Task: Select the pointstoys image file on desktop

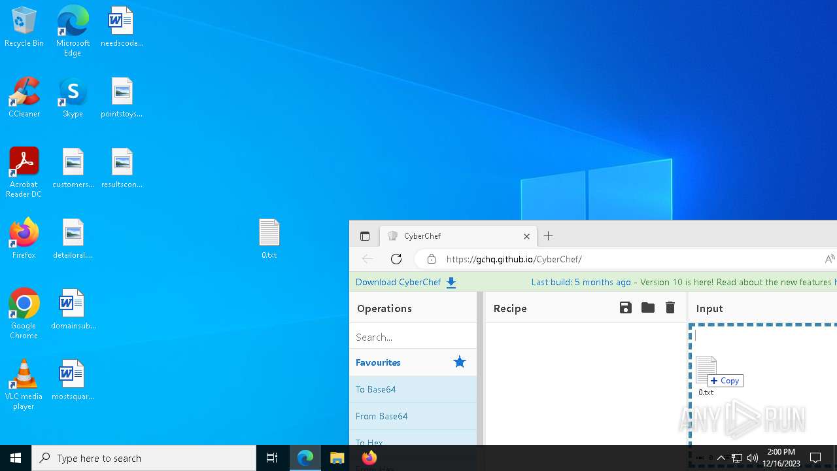Action: [122, 98]
